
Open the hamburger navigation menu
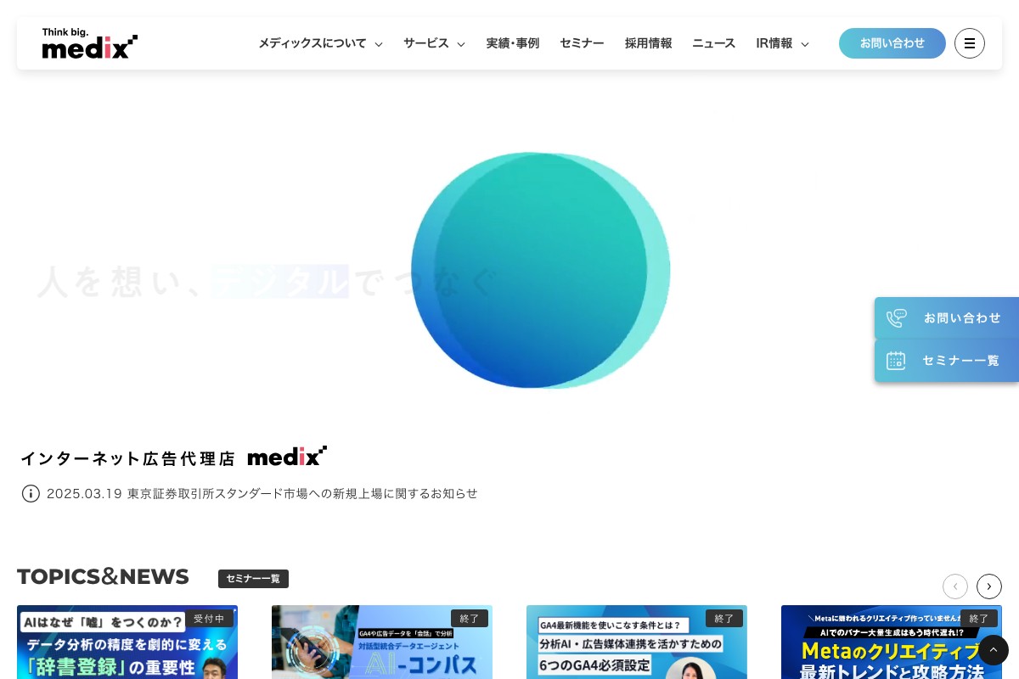pyautogui.click(x=969, y=43)
